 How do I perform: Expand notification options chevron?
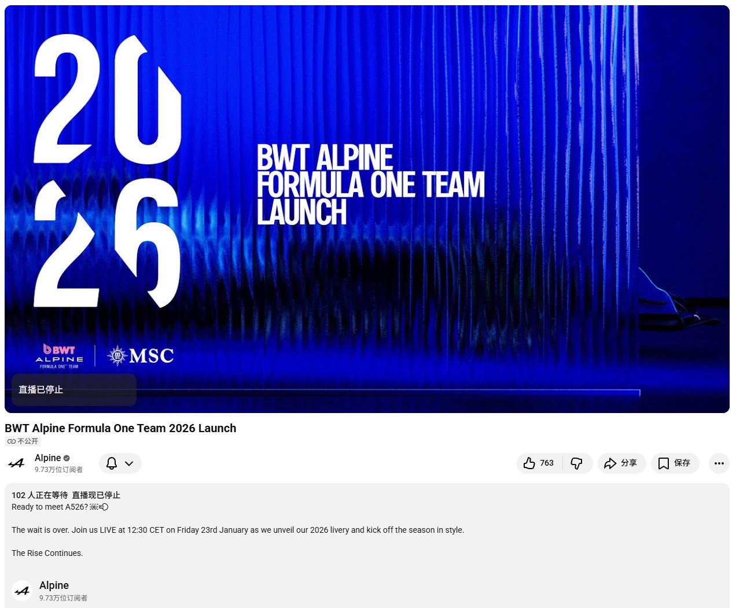coord(129,463)
